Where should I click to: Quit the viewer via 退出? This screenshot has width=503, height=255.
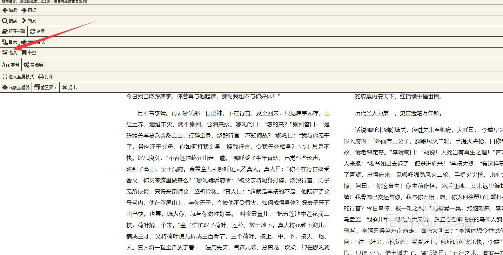click(69, 87)
